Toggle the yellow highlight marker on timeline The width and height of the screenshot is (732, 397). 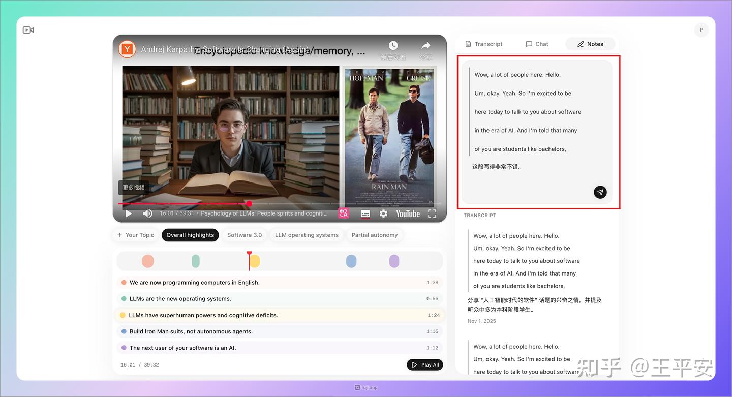click(x=254, y=260)
